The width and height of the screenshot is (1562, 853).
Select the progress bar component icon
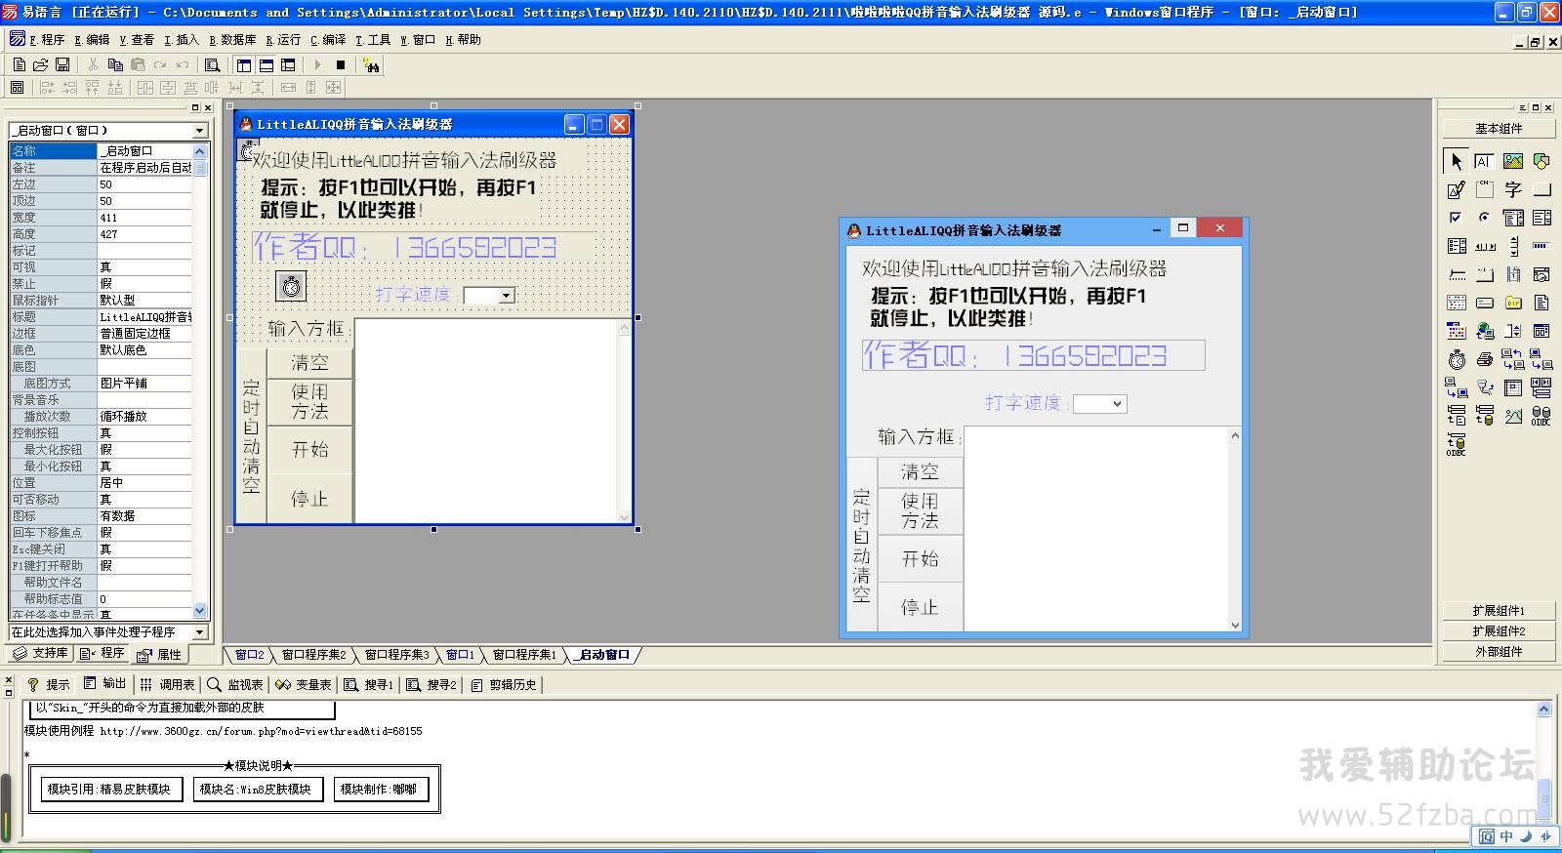tap(1541, 246)
